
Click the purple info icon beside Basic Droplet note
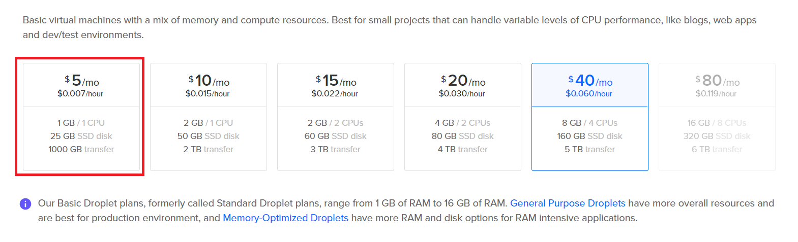click(25, 204)
